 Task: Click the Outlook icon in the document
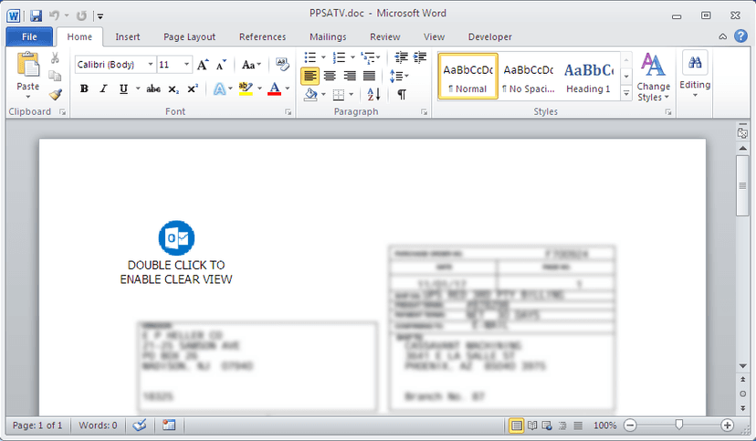tap(176, 238)
